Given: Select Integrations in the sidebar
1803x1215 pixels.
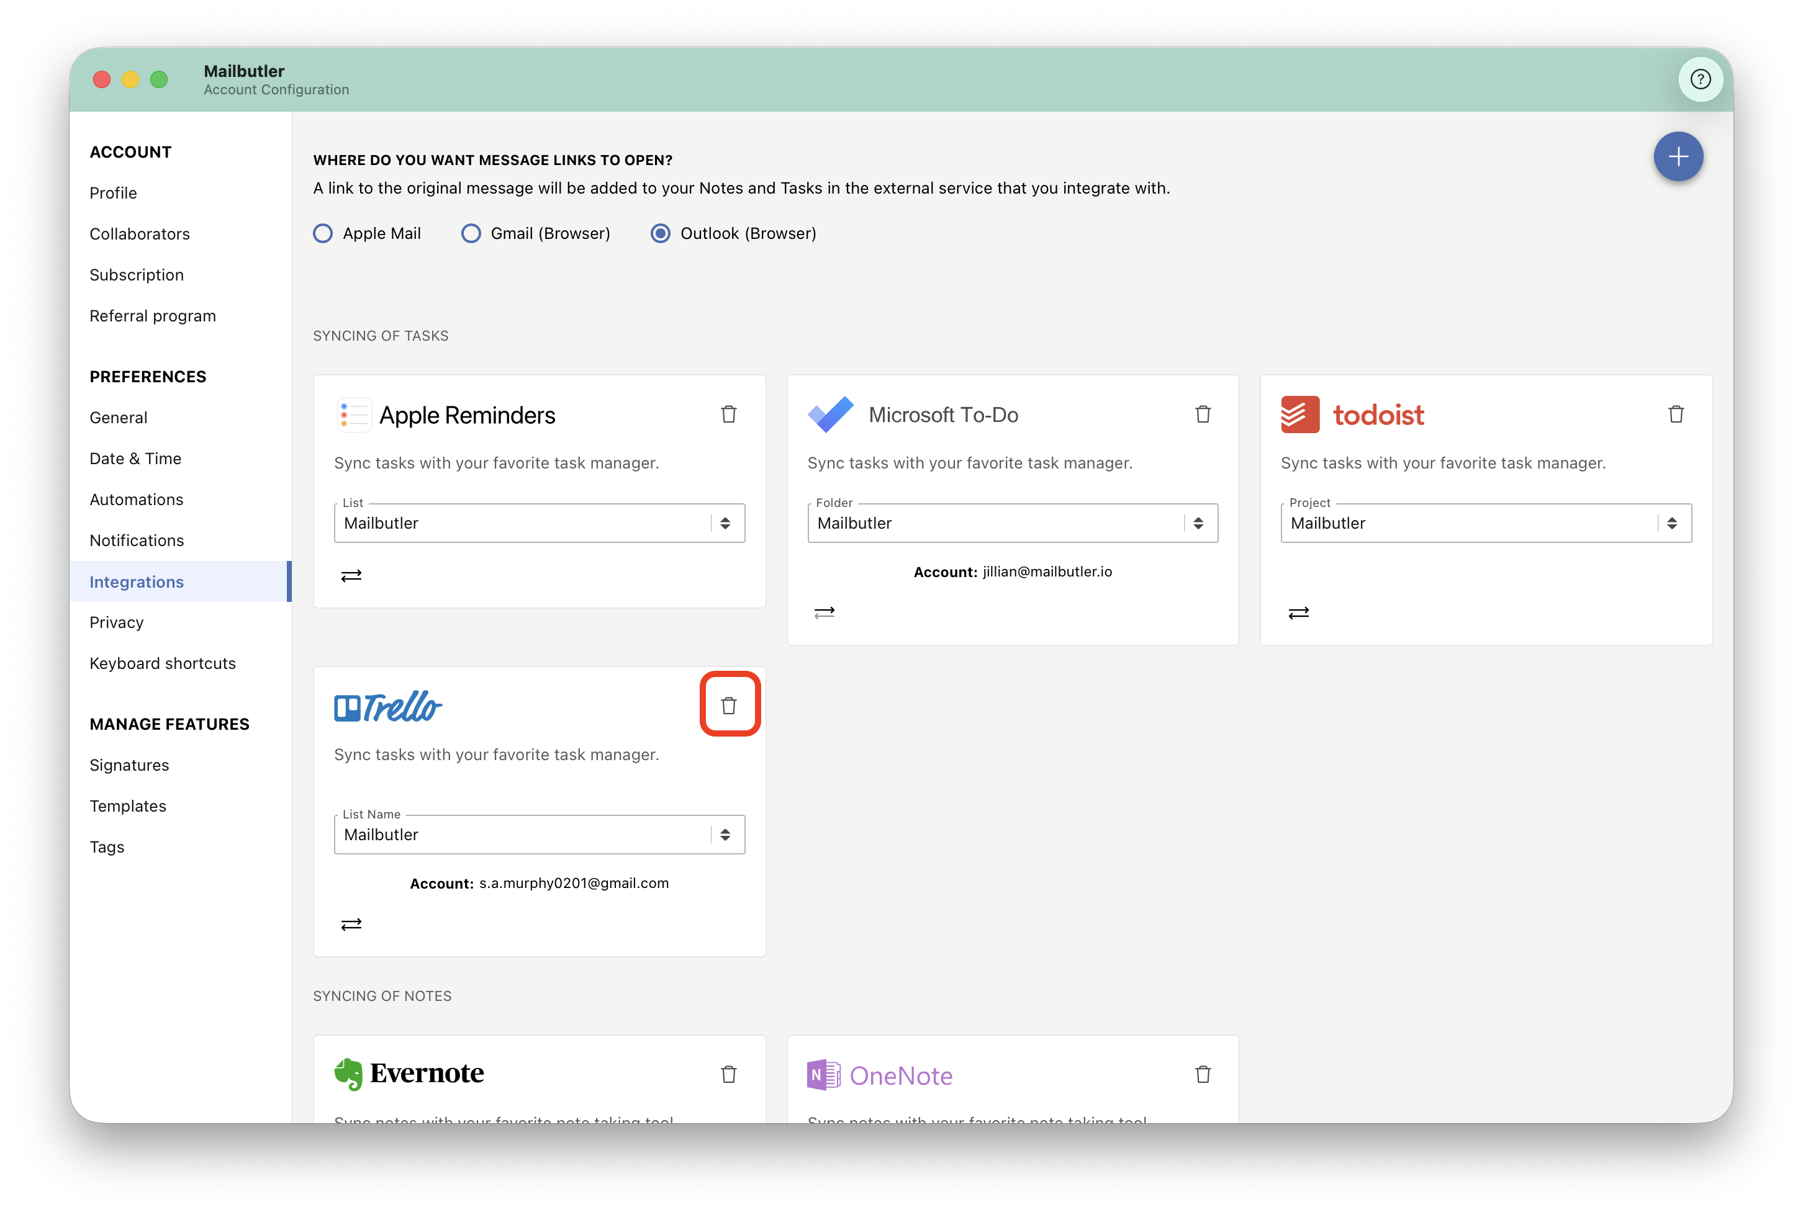Looking at the screenshot, I should coord(180,582).
